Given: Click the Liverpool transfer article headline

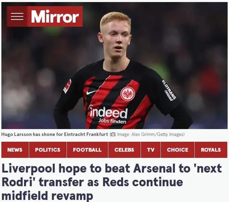Looking at the screenshot, I should (x=112, y=182).
